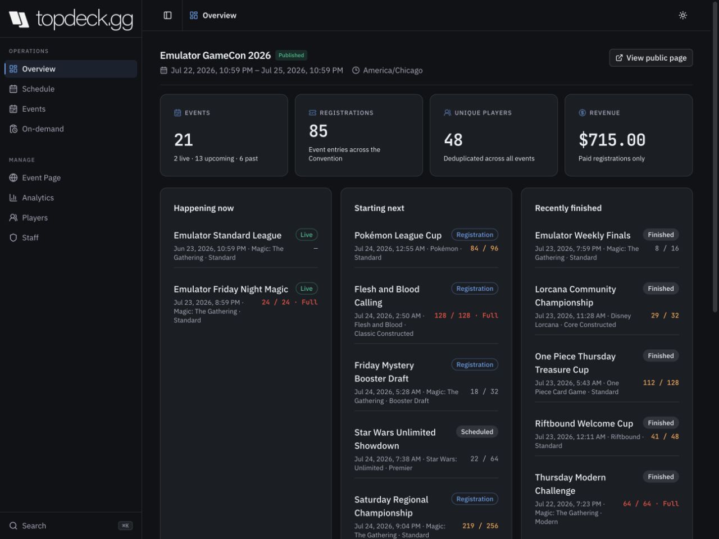
Task: Open the search box in the sidebar
Action: pyautogui.click(x=71, y=526)
